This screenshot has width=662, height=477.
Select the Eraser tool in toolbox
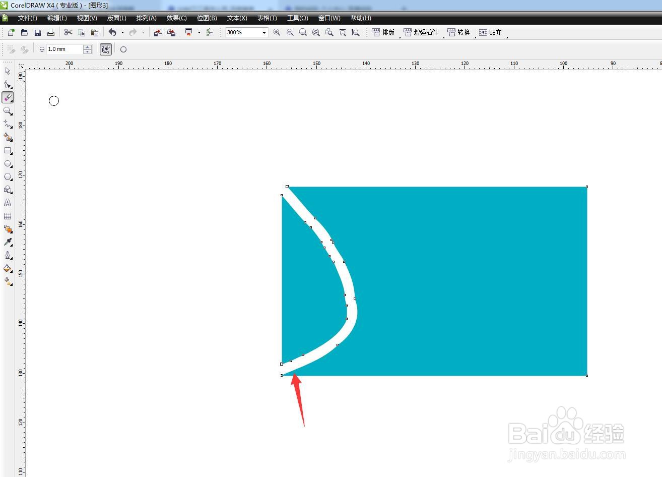(x=8, y=97)
